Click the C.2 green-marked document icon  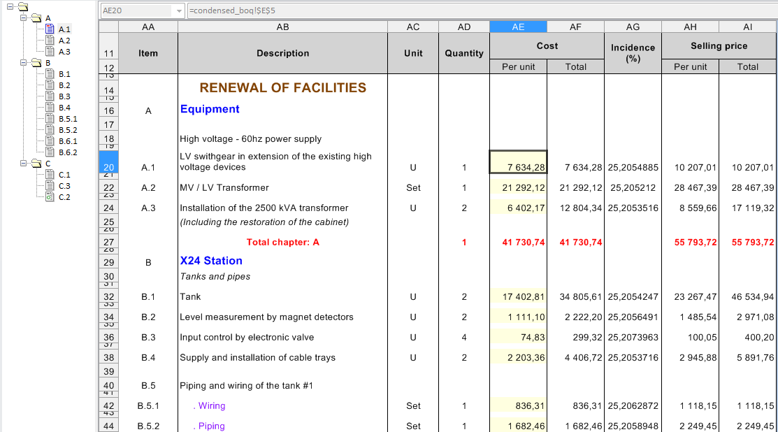pyautogui.click(x=50, y=197)
